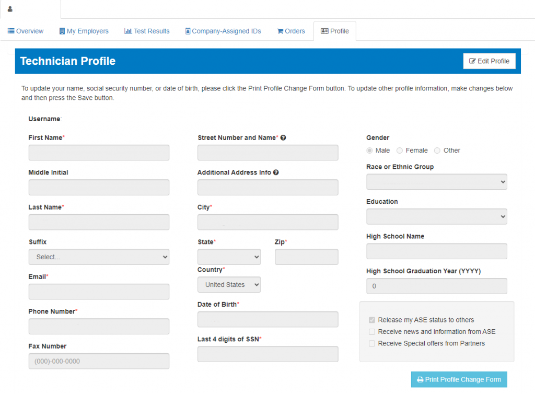
Task: Click into the Fax Number field
Action: pyautogui.click(x=99, y=361)
